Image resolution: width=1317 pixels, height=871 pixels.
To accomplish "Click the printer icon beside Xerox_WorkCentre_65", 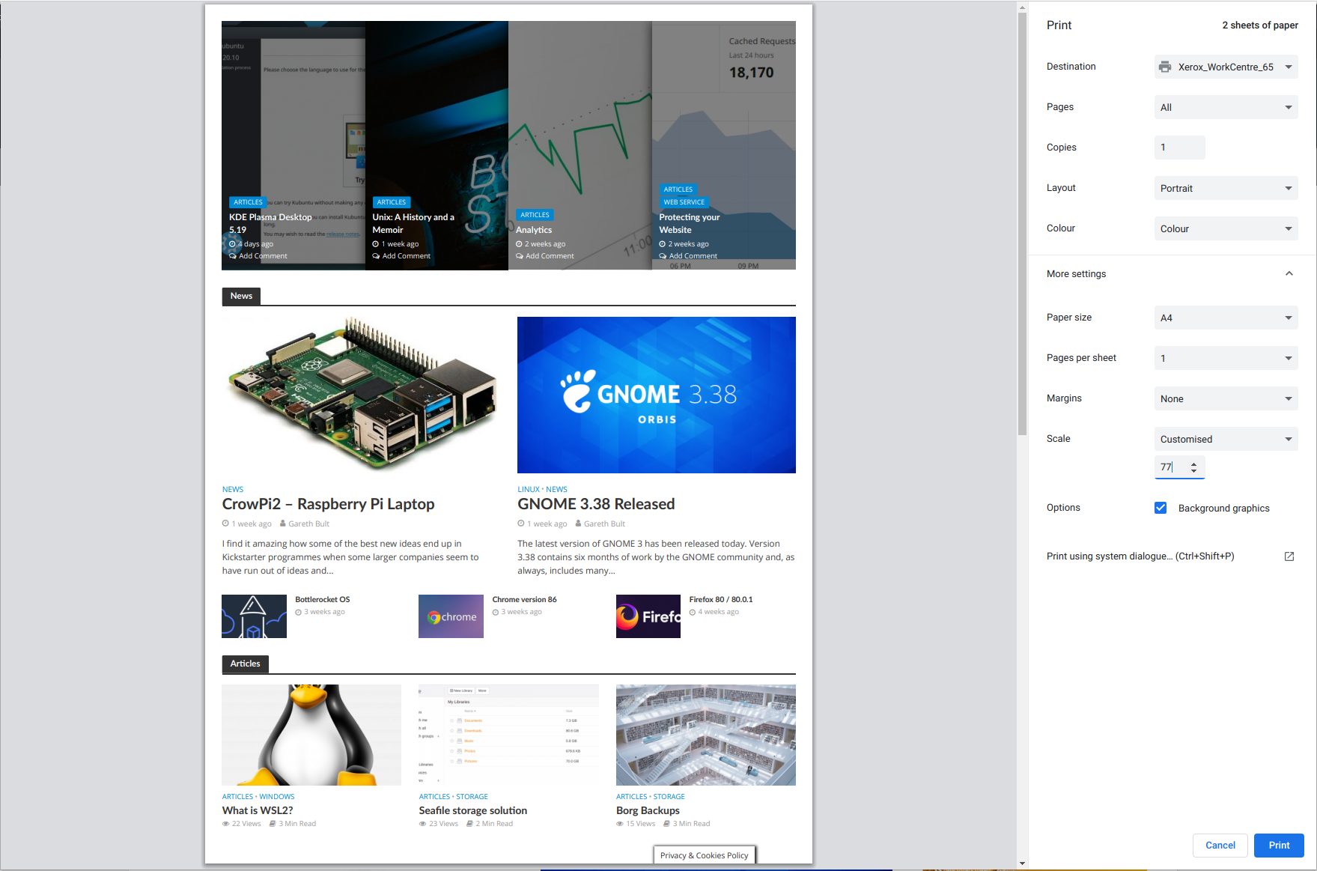I will 1165,67.
